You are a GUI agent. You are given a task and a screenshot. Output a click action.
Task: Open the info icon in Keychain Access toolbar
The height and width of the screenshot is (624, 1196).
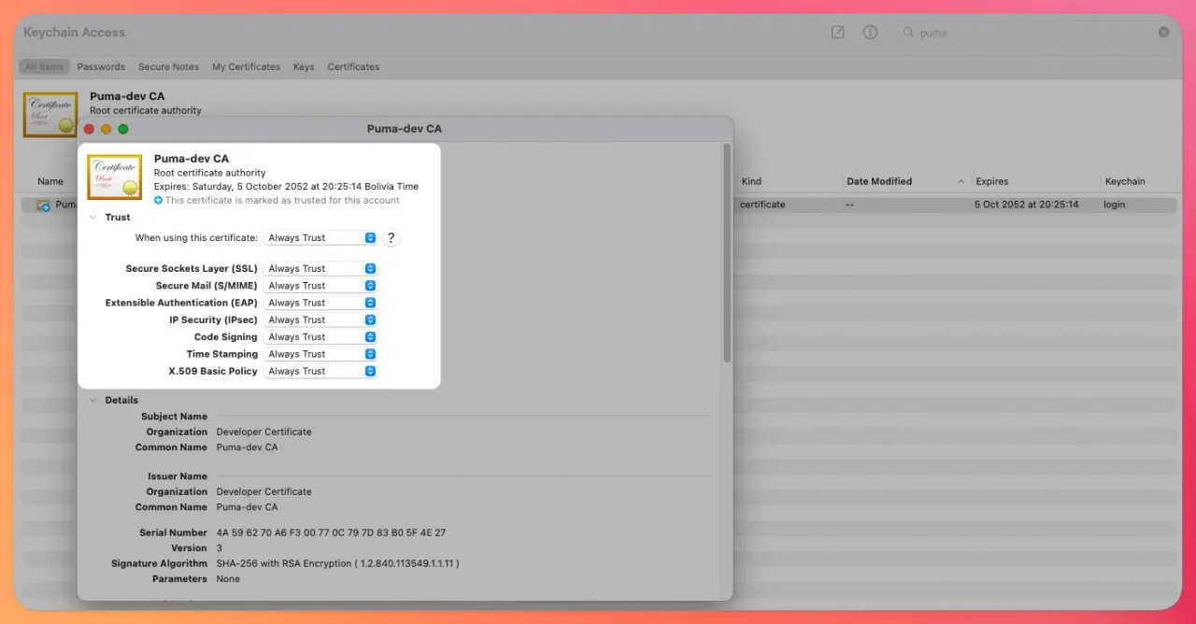(870, 32)
